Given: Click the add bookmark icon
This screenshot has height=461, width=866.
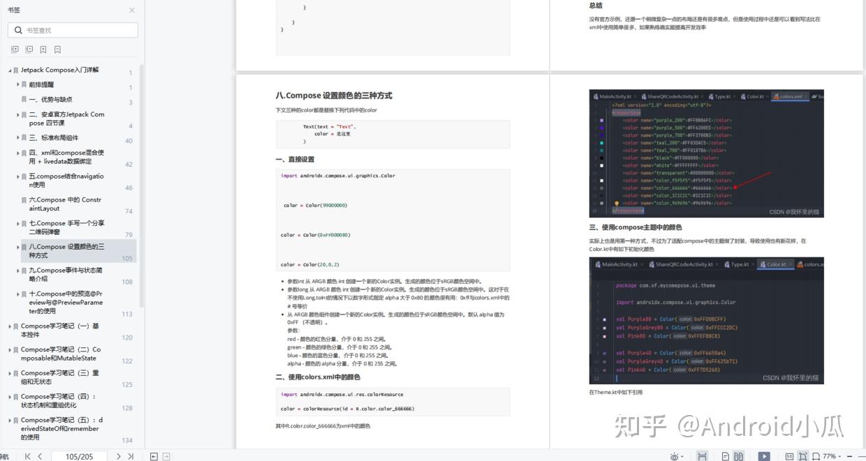Looking at the screenshot, I should click(x=43, y=50).
